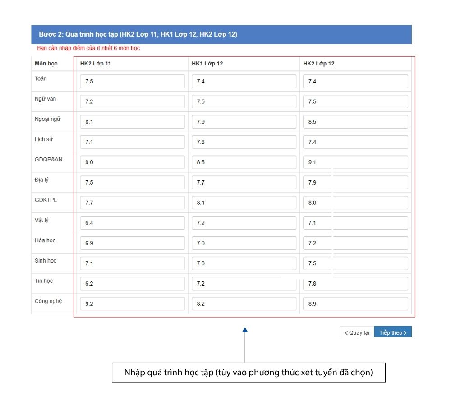Click the Toán HK2 Lớp 11 score field
The width and height of the screenshot is (451, 406).
tap(133, 82)
